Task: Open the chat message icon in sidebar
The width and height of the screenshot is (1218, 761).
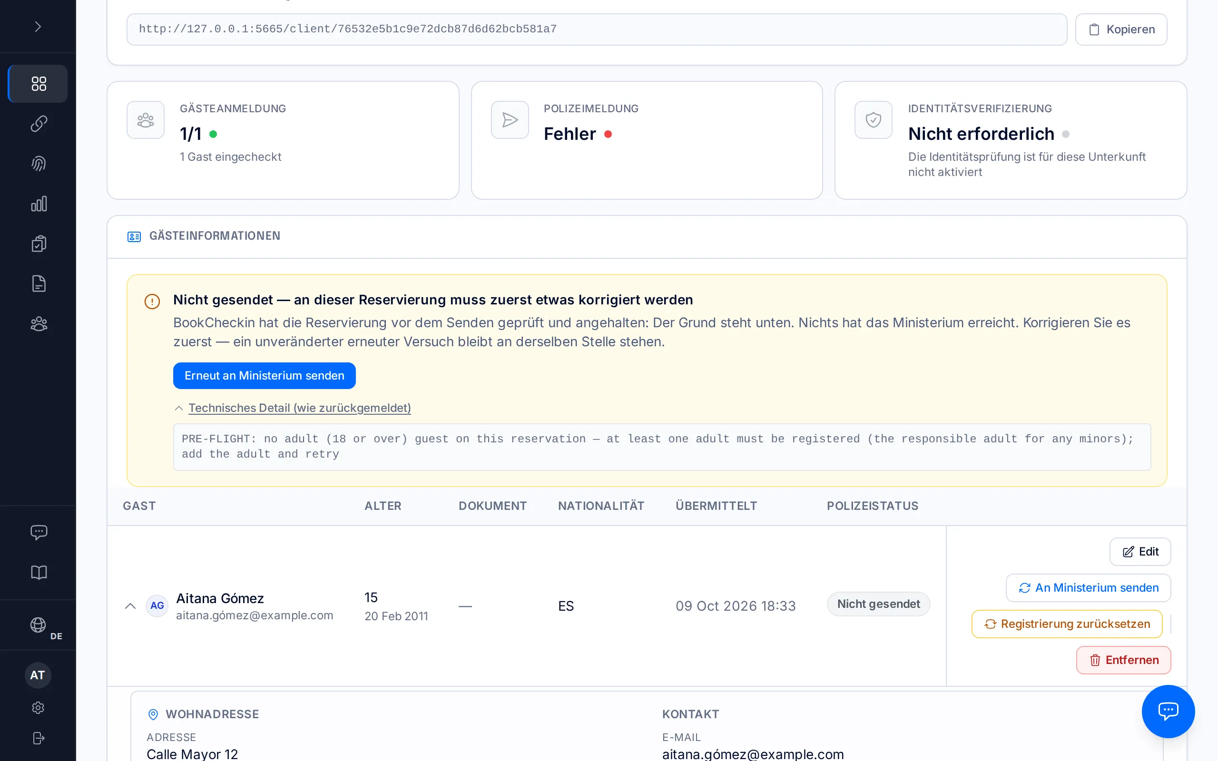Action: [38, 533]
